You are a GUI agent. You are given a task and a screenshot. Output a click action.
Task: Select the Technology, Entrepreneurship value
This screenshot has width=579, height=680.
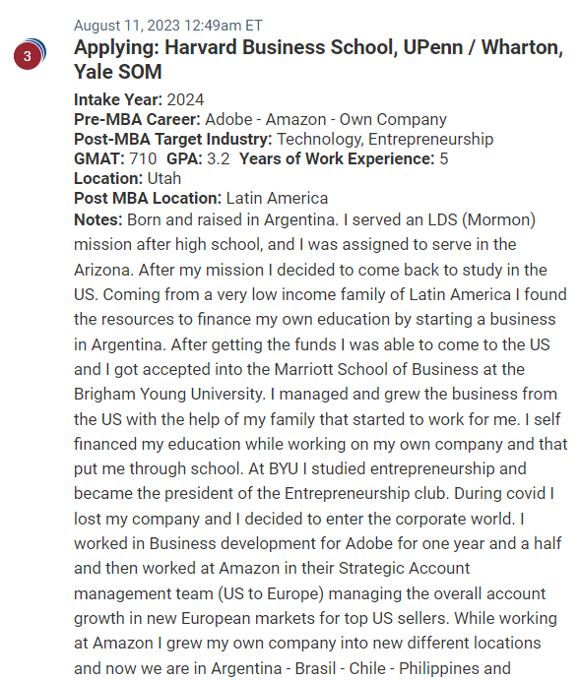coord(385,139)
